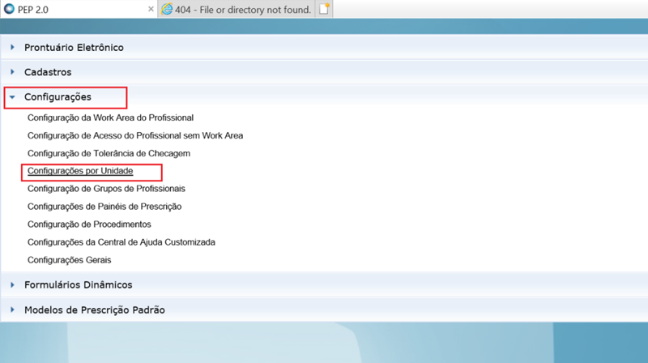Expand the Prontuário Eletrônico section arrow

(12, 47)
